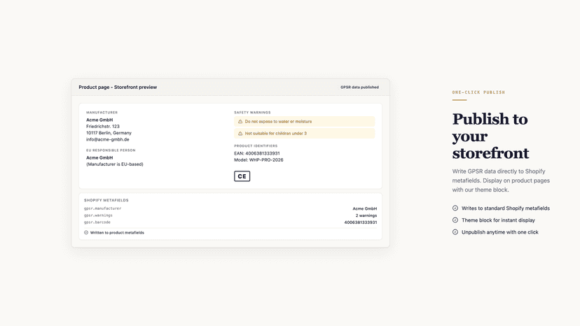Click the CE mark badge
The width and height of the screenshot is (580, 326).
coord(242,176)
